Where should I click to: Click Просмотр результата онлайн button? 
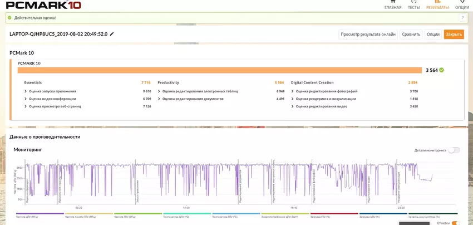(368, 34)
